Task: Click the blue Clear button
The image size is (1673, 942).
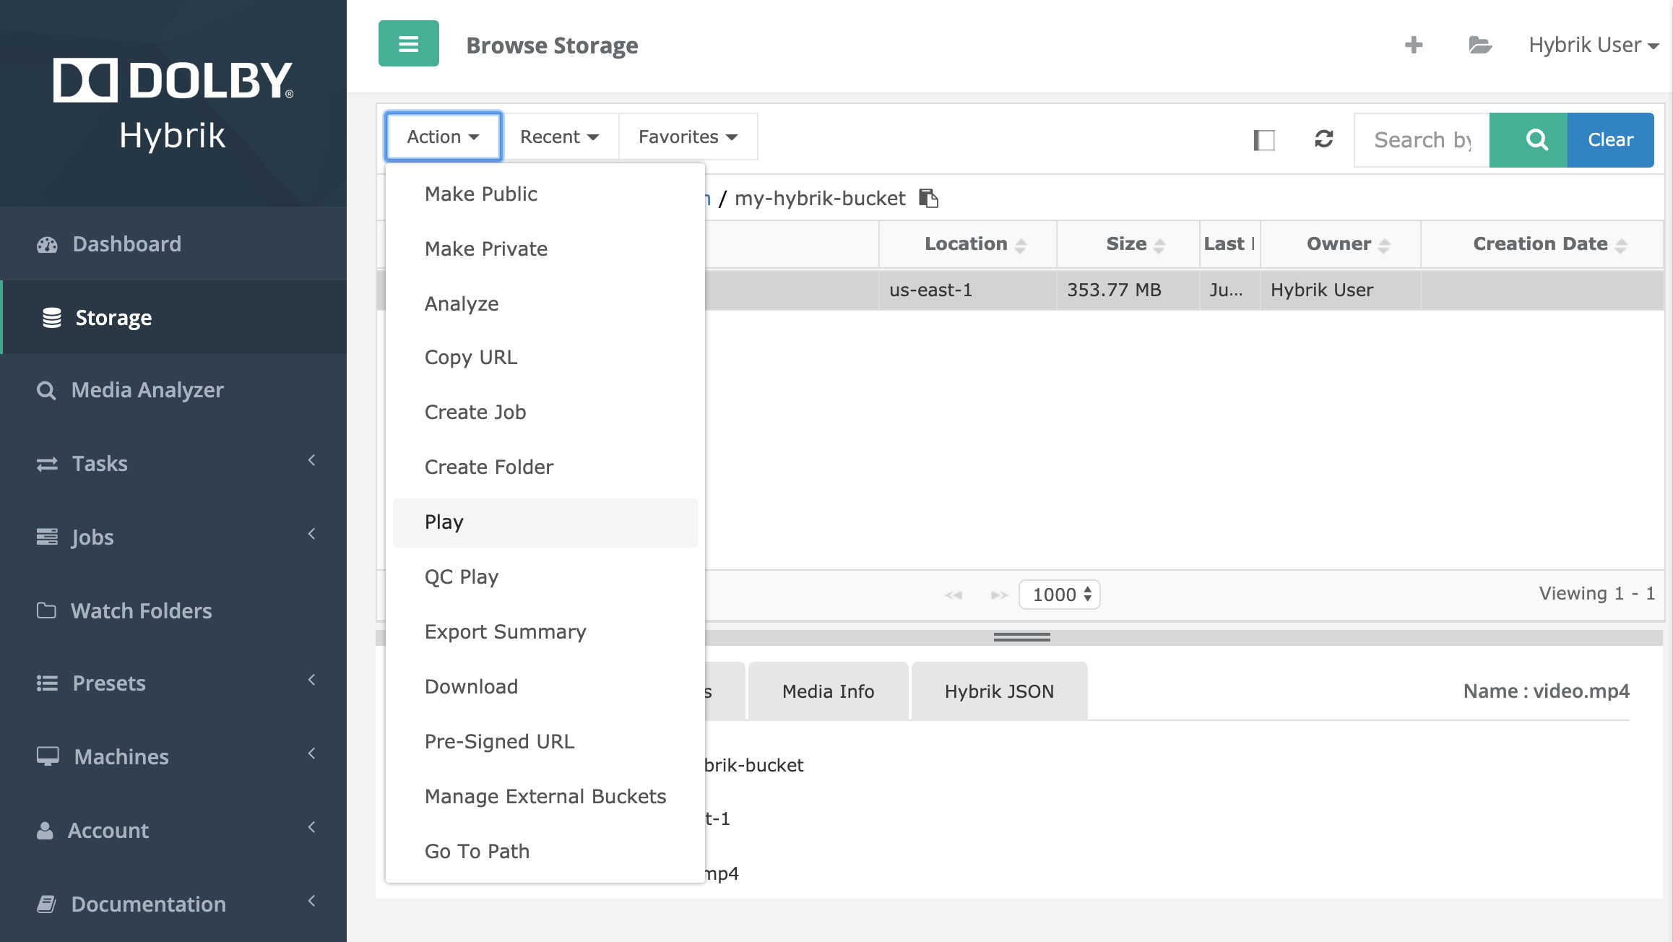Action: (1610, 140)
